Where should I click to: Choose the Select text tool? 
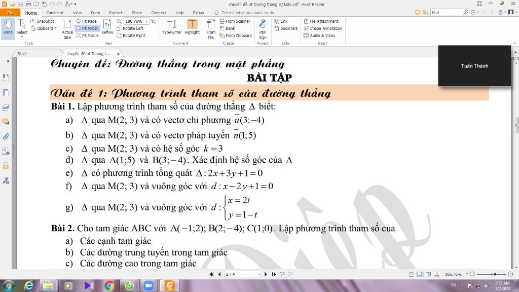(22, 28)
